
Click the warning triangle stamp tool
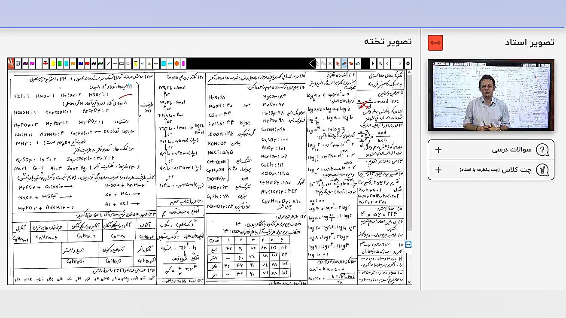149,64
